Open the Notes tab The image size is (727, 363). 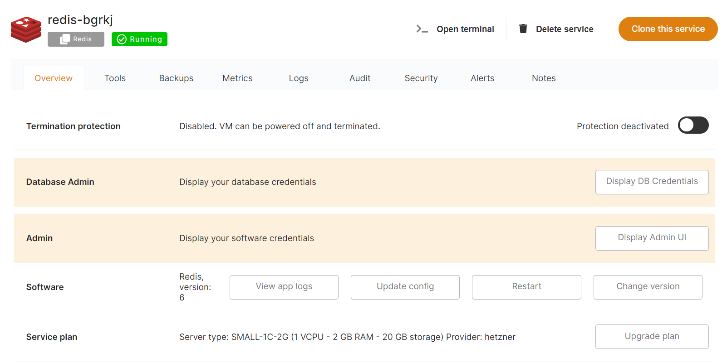click(x=543, y=78)
